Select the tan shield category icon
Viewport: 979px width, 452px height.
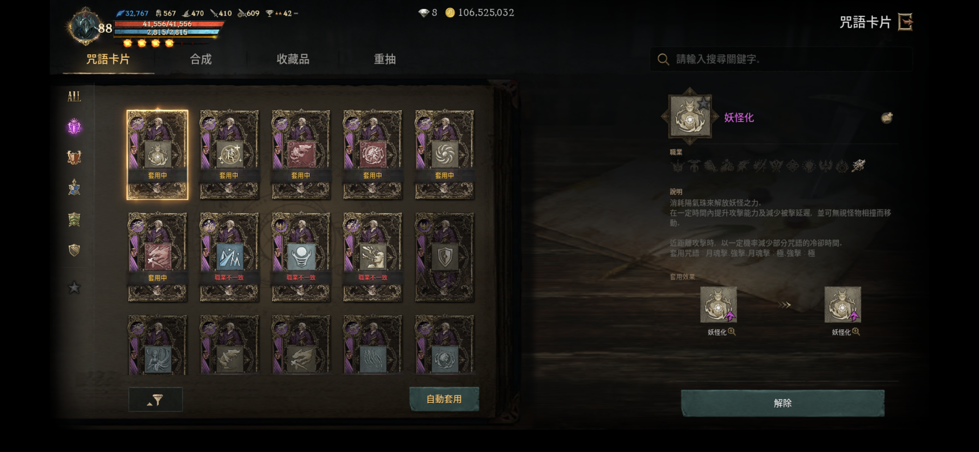tap(74, 250)
